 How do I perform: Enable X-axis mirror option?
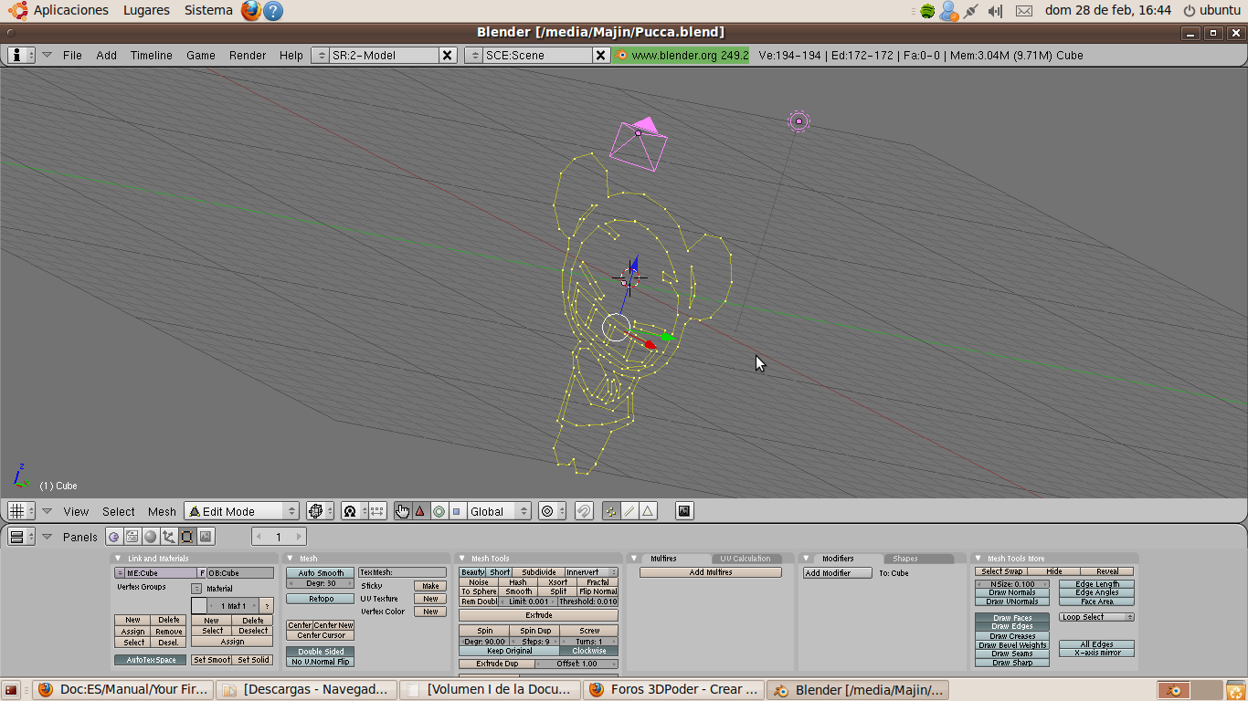1097,653
